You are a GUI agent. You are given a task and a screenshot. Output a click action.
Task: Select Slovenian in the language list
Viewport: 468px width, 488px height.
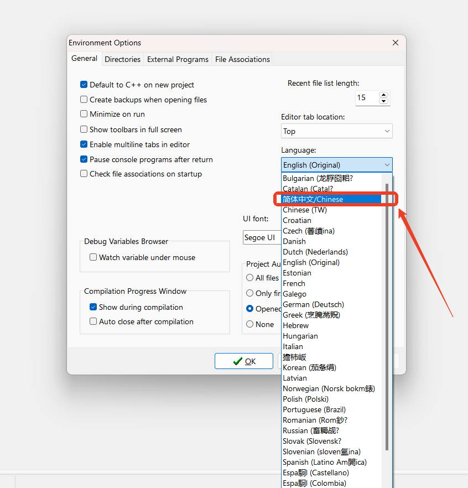pos(331,452)
